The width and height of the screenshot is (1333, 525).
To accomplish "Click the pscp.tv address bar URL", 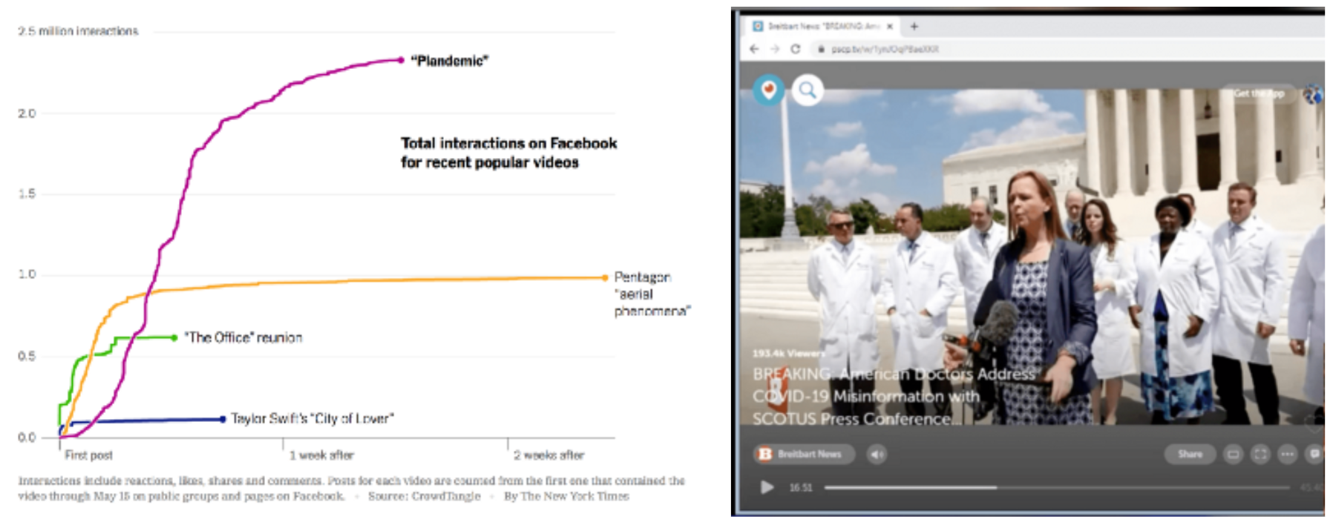I will [885, 49].
